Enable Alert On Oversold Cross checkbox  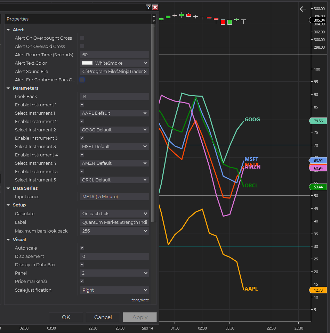pyautogui.click(x=82, y=46)
